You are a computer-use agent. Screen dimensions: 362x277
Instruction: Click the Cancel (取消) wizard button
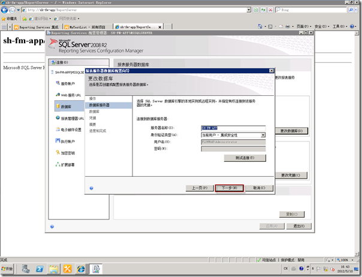[259, 188]
